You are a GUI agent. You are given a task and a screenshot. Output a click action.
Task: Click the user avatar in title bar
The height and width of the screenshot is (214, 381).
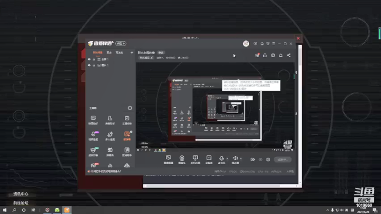(246, 44)
